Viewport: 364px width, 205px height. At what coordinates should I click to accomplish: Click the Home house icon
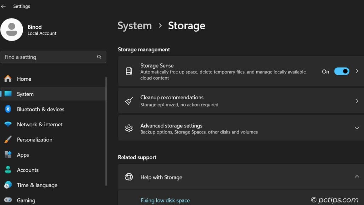[x=8, y=79]
